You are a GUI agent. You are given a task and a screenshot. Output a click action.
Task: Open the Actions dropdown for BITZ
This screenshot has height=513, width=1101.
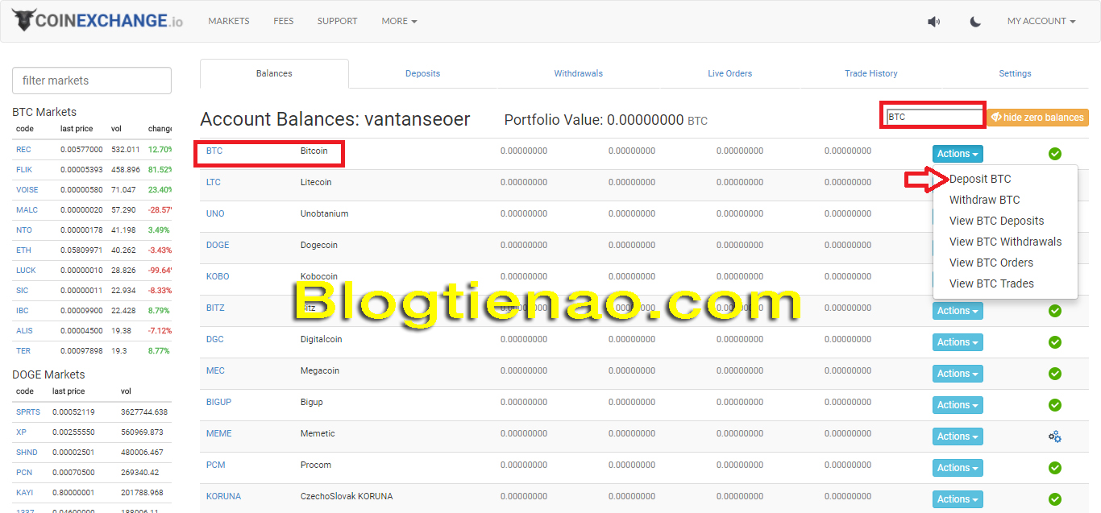coord(958,311)
